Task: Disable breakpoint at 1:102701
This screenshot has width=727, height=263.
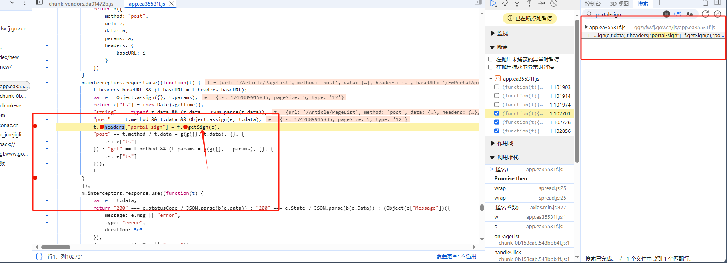Action: coord(497,113)
